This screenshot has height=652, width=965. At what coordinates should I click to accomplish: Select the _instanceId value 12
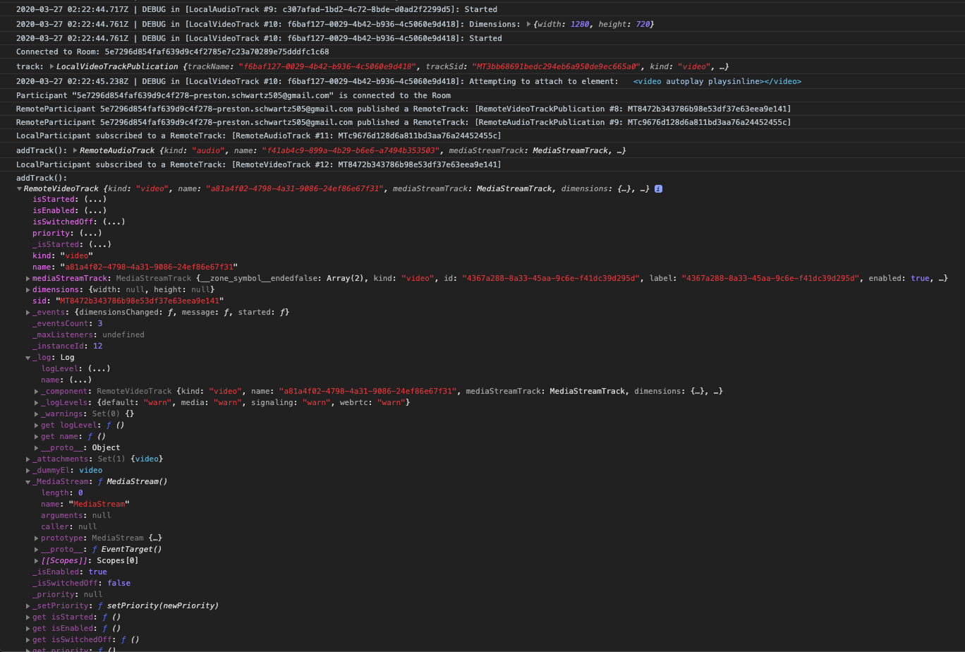tap(97, 346)
